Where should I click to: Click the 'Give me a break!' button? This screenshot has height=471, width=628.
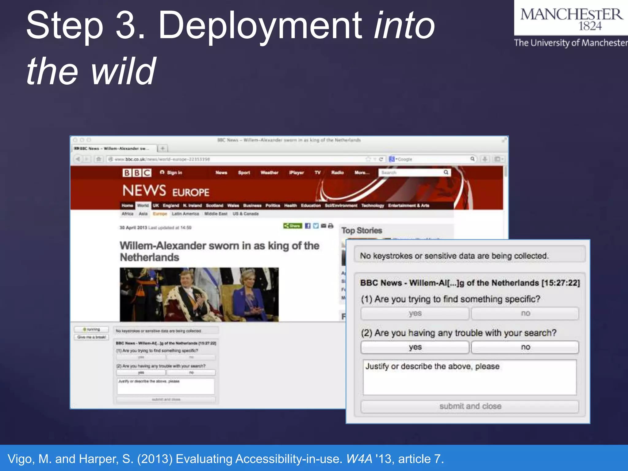point(91,337)
